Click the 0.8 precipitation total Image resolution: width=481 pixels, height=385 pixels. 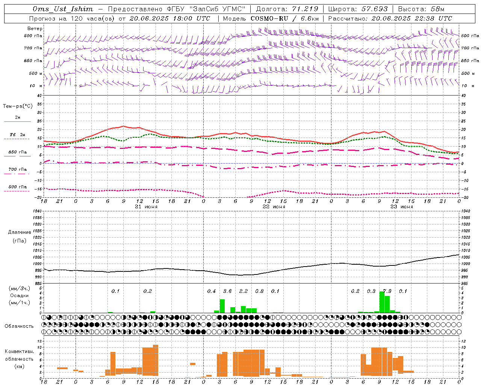pyautogui.click(x=259, y=291)
